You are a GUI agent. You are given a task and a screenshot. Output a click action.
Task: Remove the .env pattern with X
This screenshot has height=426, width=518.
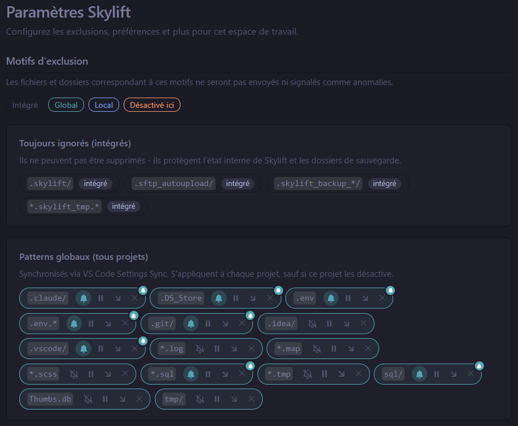pos(382,298)
